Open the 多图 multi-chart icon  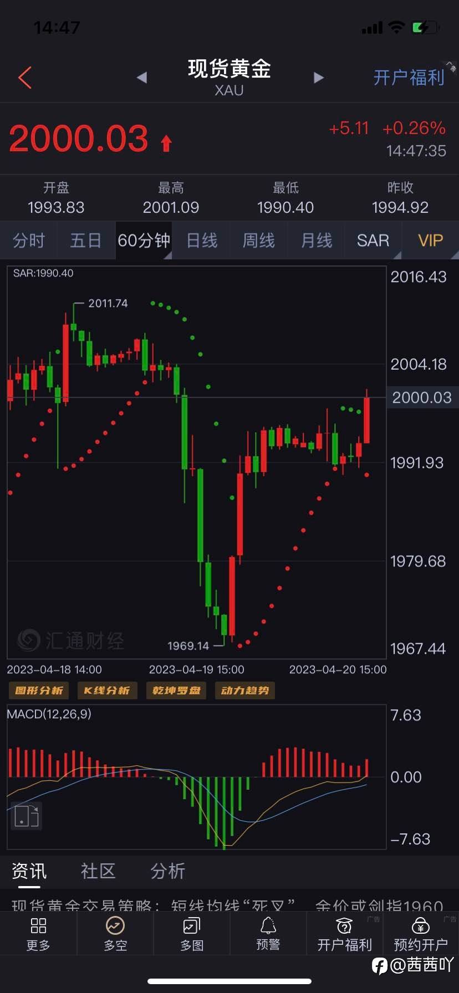pyautogui.click(x=192, y=925)
